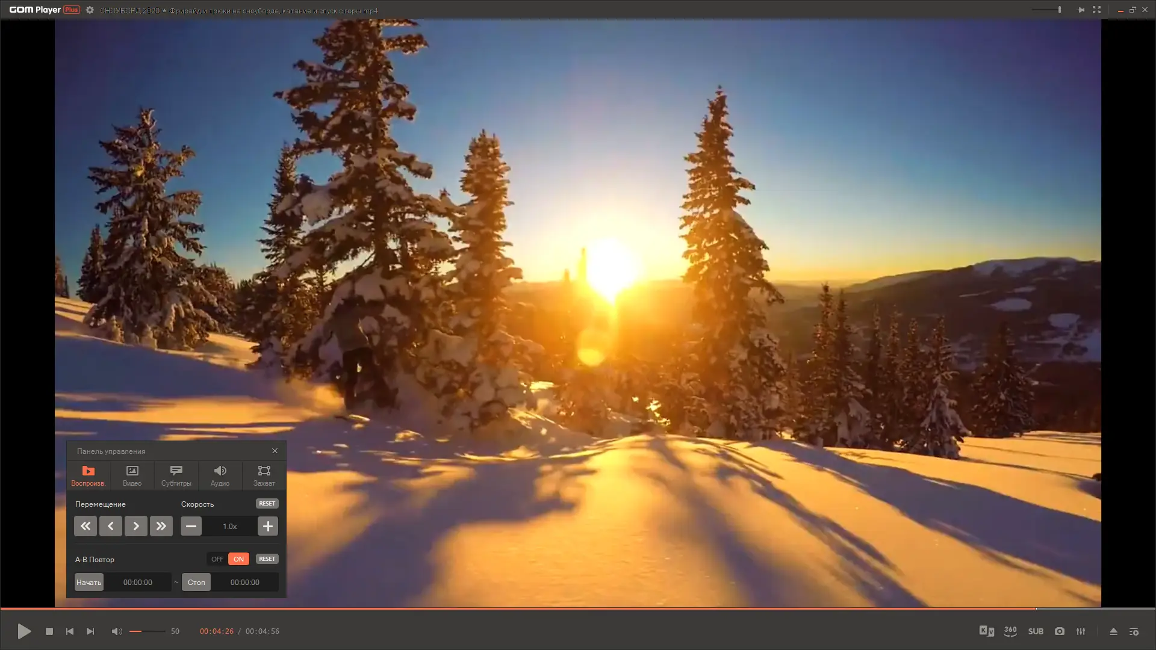
Task: Click the eject open file icon
Action: point(1113,631)
